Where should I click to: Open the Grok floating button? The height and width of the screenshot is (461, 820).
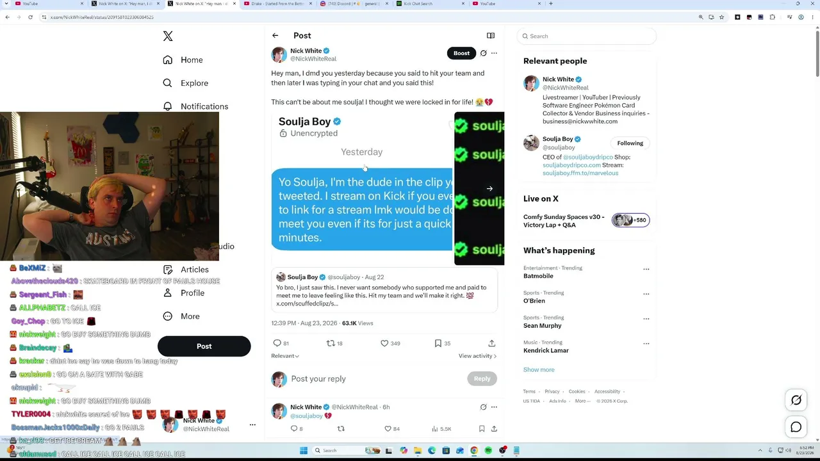(796, 401)
